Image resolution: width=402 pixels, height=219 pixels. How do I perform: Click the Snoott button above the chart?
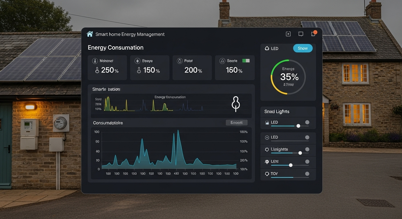[237, 123]
